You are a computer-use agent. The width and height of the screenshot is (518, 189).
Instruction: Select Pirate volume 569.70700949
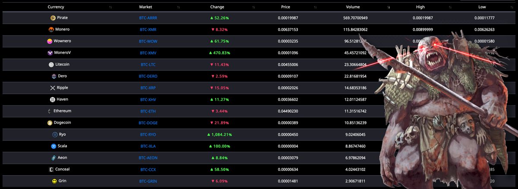coord(356,18)
